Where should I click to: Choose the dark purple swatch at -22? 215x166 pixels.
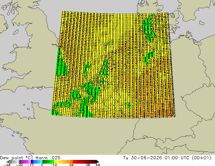(x=20, y=162)
